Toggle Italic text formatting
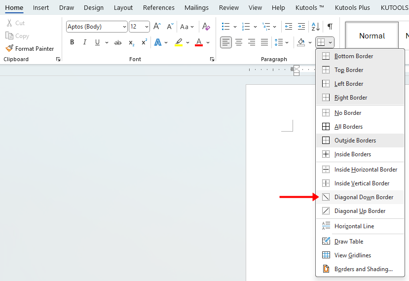This screenshot has width=409, height=281. pyautogui.click(x=84, y=42)
